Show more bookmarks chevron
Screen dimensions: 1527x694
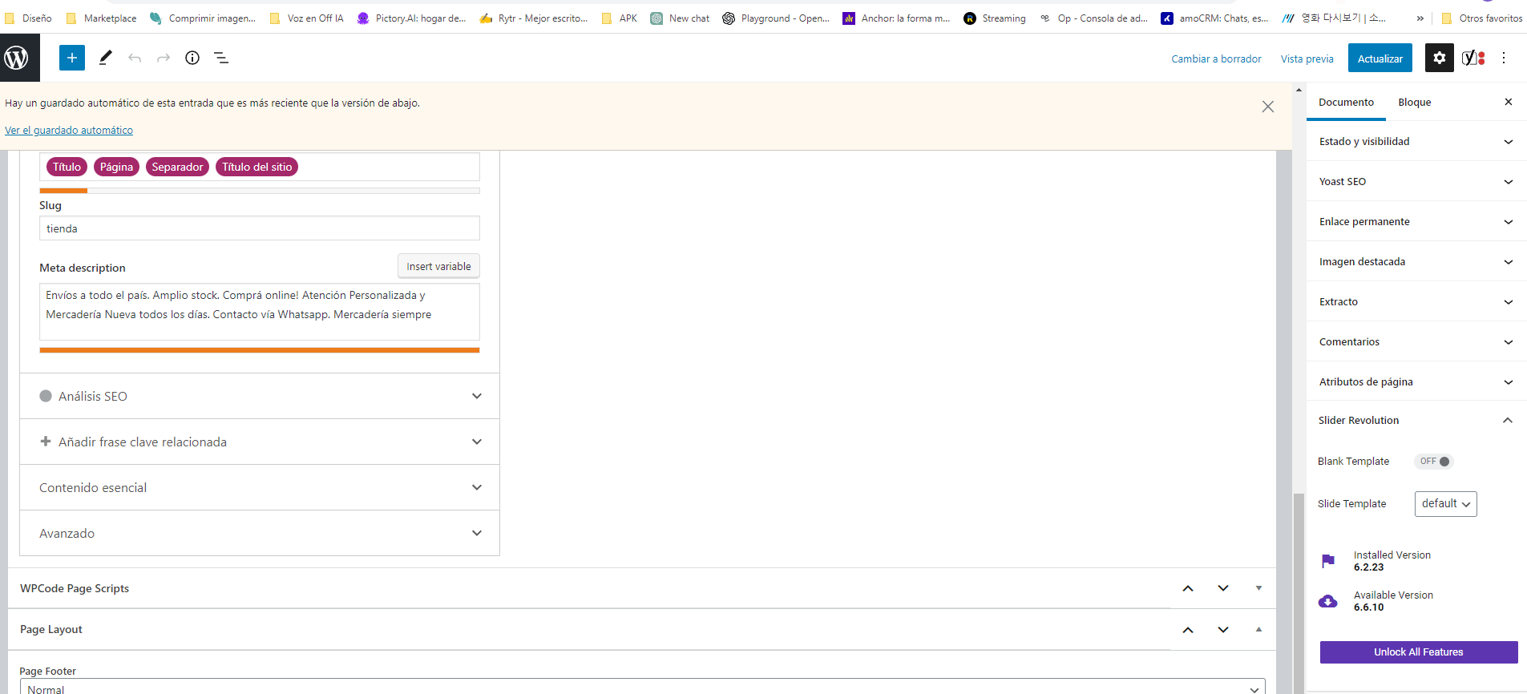pyautogui.click(x=1420, y=18)
